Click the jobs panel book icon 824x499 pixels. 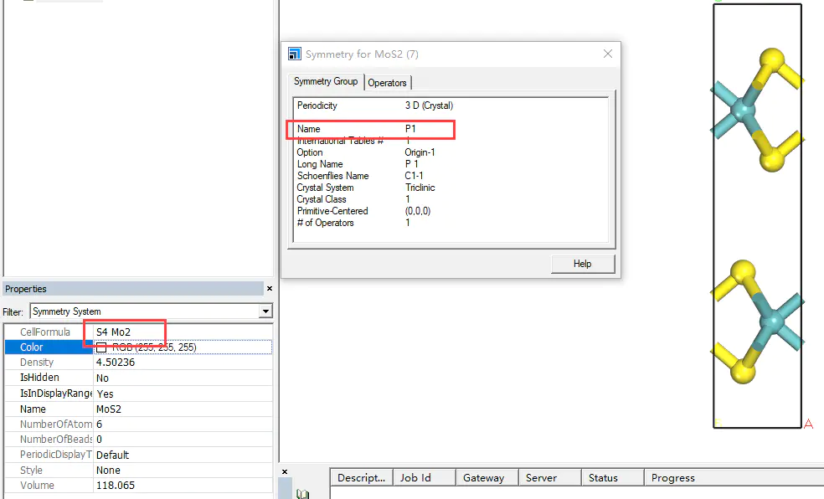point(302,494)
